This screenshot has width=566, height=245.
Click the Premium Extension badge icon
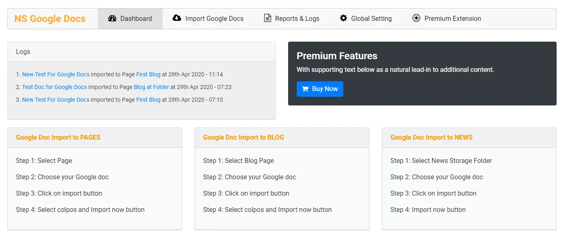416,18
